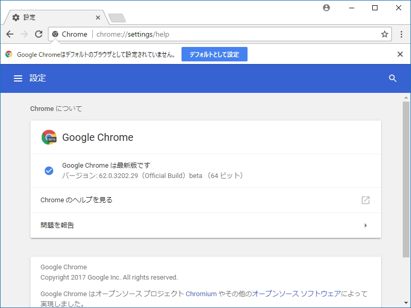Open the オープンソース ソフトウェア link
Viewport: 411px width, 308px height.
coord(297,294)
